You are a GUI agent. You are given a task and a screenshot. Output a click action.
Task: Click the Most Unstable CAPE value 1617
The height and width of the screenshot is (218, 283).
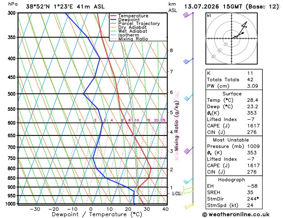click(253, 166)
